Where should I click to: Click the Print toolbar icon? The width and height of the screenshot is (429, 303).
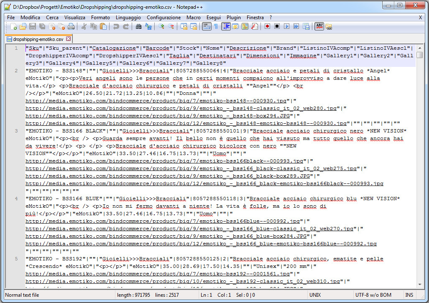71,27
